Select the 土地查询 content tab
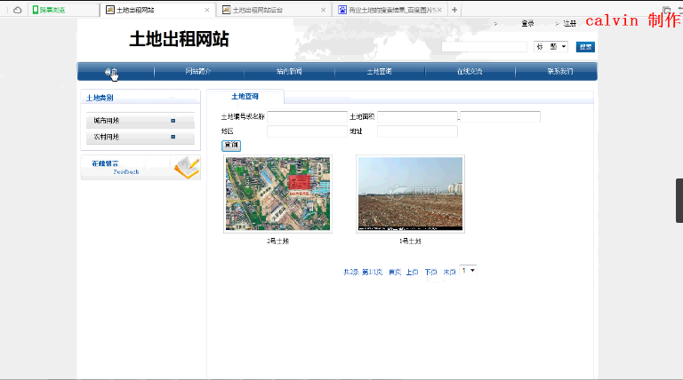Screen dimensions: 683x380 [x=245, y=97]
